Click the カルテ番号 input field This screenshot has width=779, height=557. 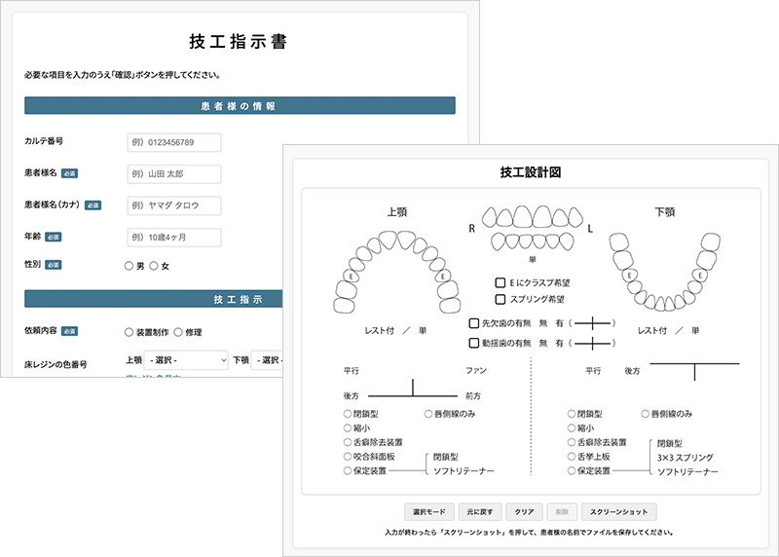(173, 143)
